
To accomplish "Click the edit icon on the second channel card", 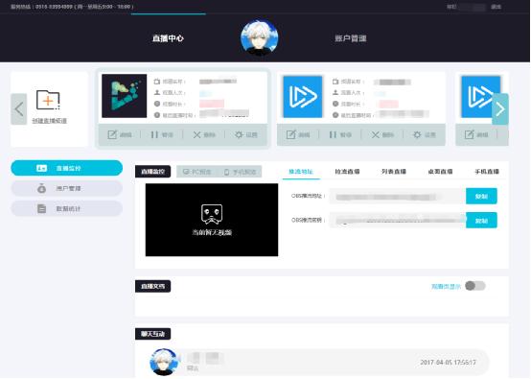I will 290,134.
